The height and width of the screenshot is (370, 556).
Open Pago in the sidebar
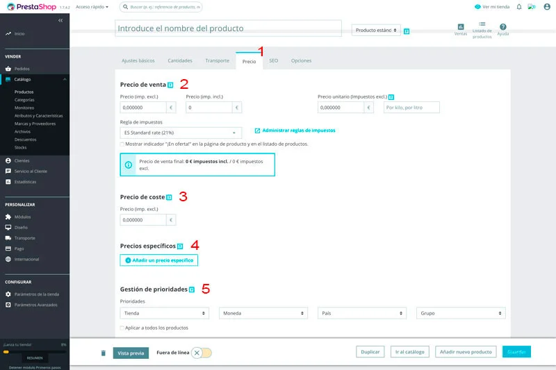[x=19, y=249]
